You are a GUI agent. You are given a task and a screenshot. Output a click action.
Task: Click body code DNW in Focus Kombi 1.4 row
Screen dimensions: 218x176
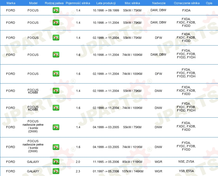158,91
